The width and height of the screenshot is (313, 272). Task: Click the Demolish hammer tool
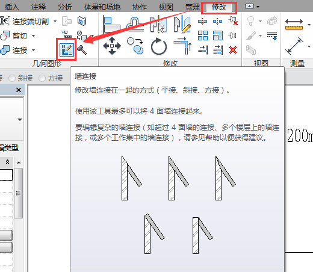tap(82, 50)
